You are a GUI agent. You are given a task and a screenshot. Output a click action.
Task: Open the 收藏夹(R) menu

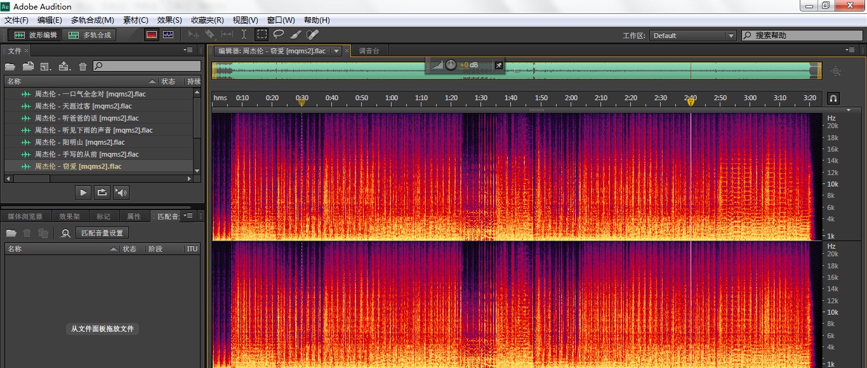(x=208, y=20)
